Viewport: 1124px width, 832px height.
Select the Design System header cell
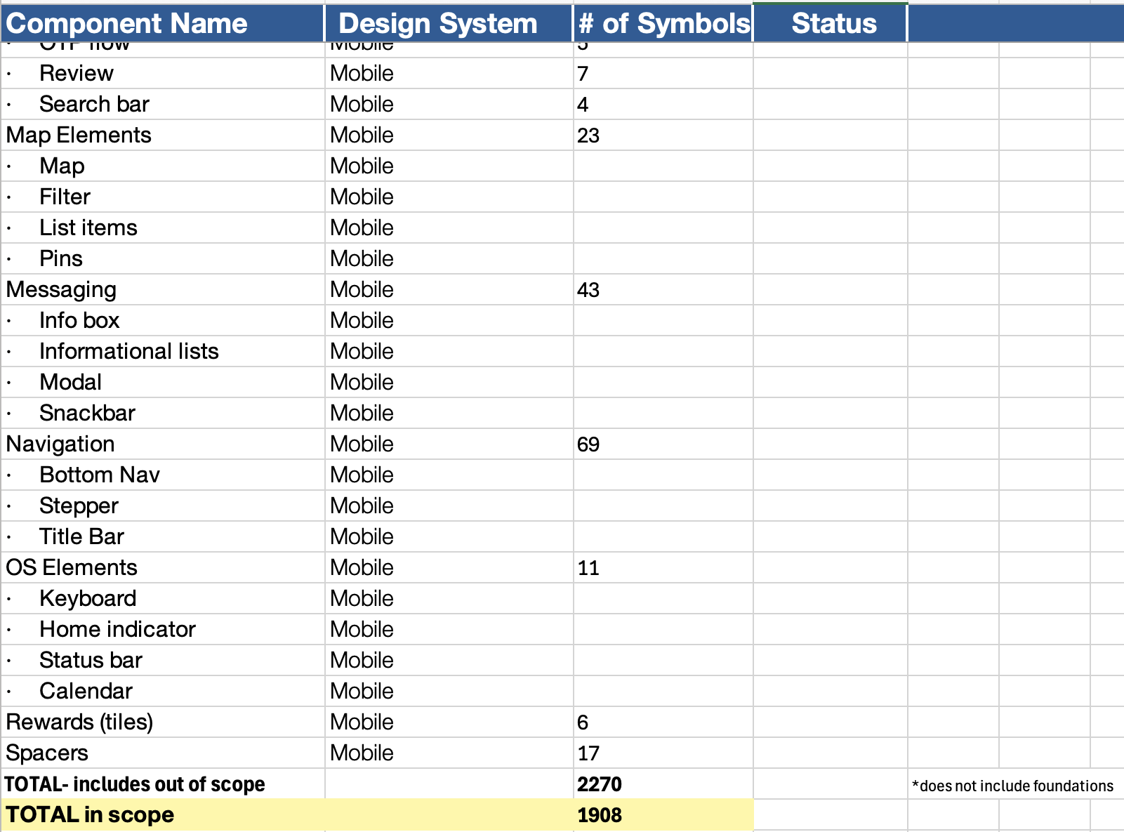click(437, 24)
